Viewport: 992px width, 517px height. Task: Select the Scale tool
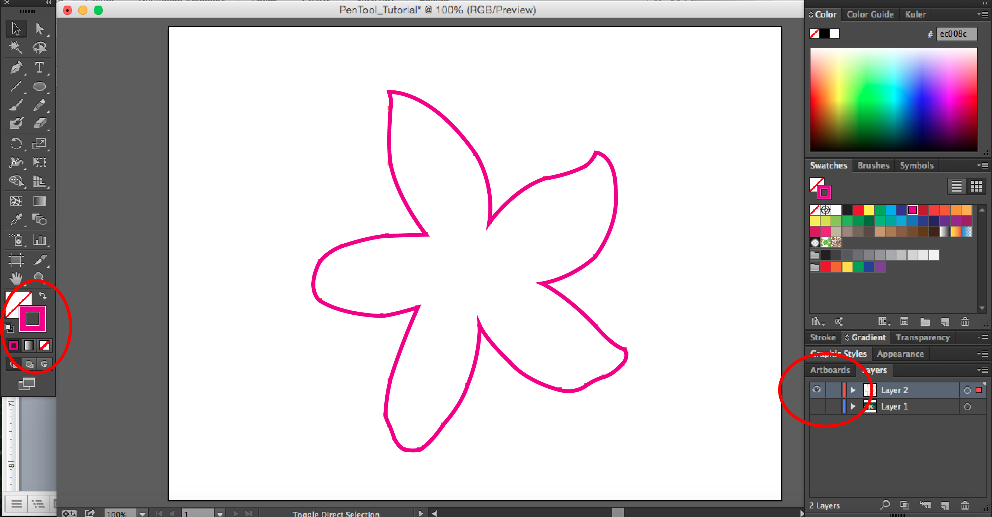tap(40, 144)
